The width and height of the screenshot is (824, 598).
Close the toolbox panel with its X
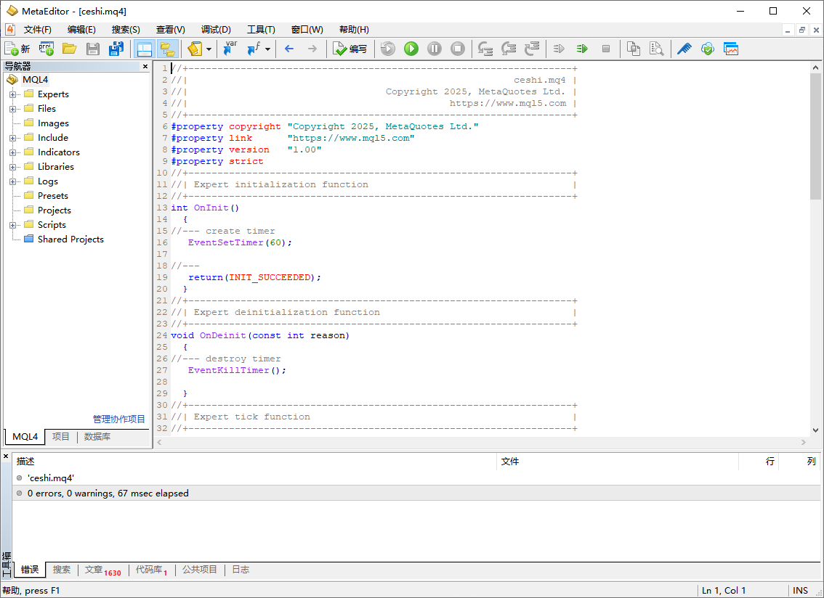6,456
